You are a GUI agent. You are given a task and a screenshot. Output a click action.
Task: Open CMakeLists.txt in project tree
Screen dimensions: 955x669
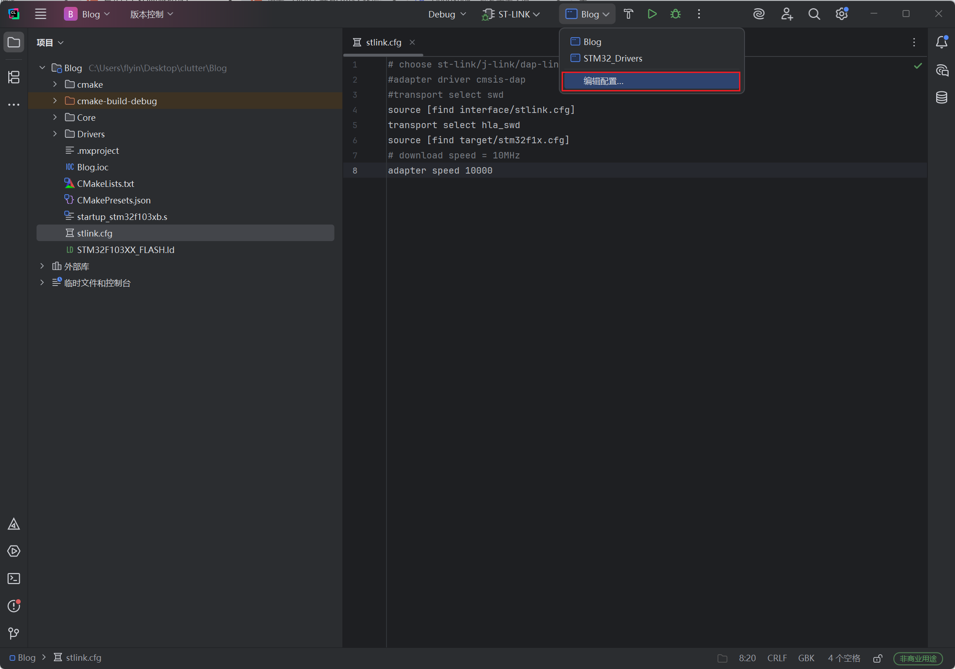105,184
